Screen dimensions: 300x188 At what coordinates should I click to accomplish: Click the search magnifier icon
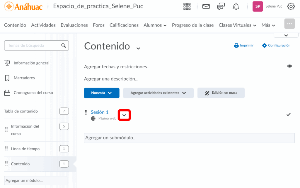63,46
